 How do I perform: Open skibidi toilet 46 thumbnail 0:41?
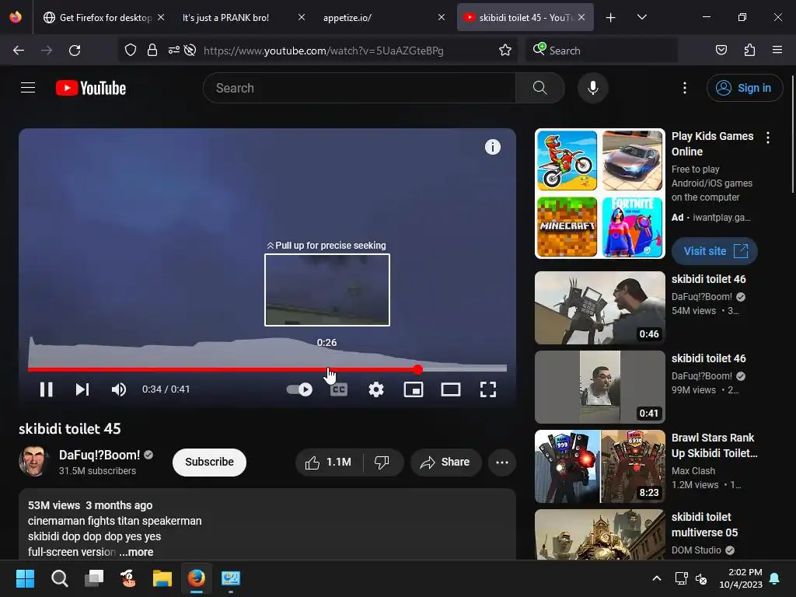(599, 387)
